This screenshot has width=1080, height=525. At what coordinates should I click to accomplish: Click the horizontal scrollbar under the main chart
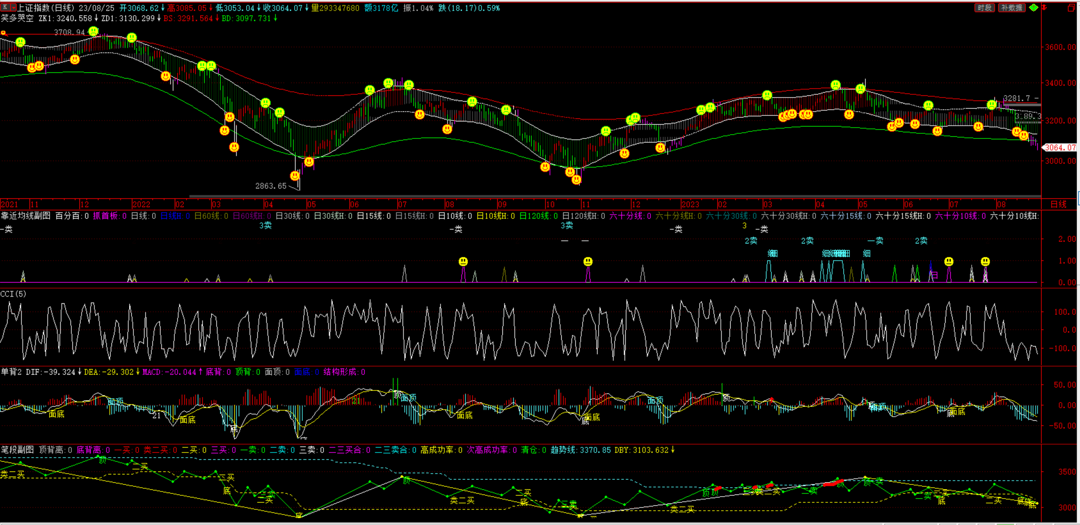pos(615,196)
